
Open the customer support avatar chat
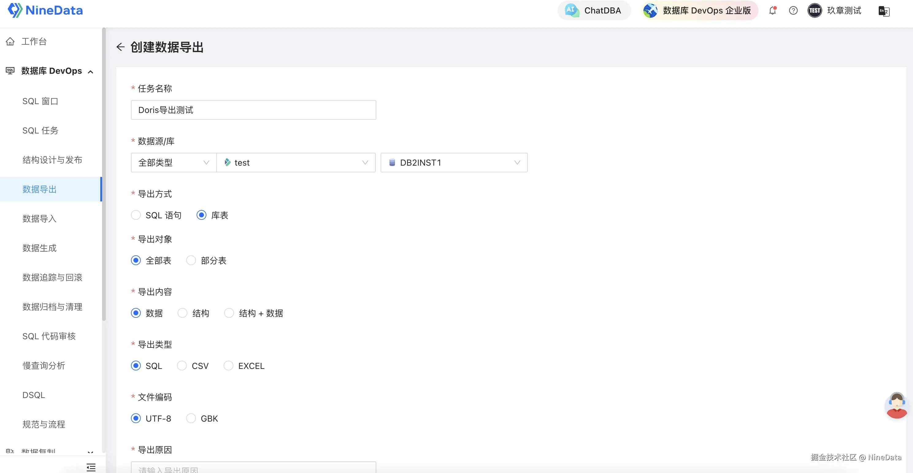pyautogui.click(x=896, y=405)
